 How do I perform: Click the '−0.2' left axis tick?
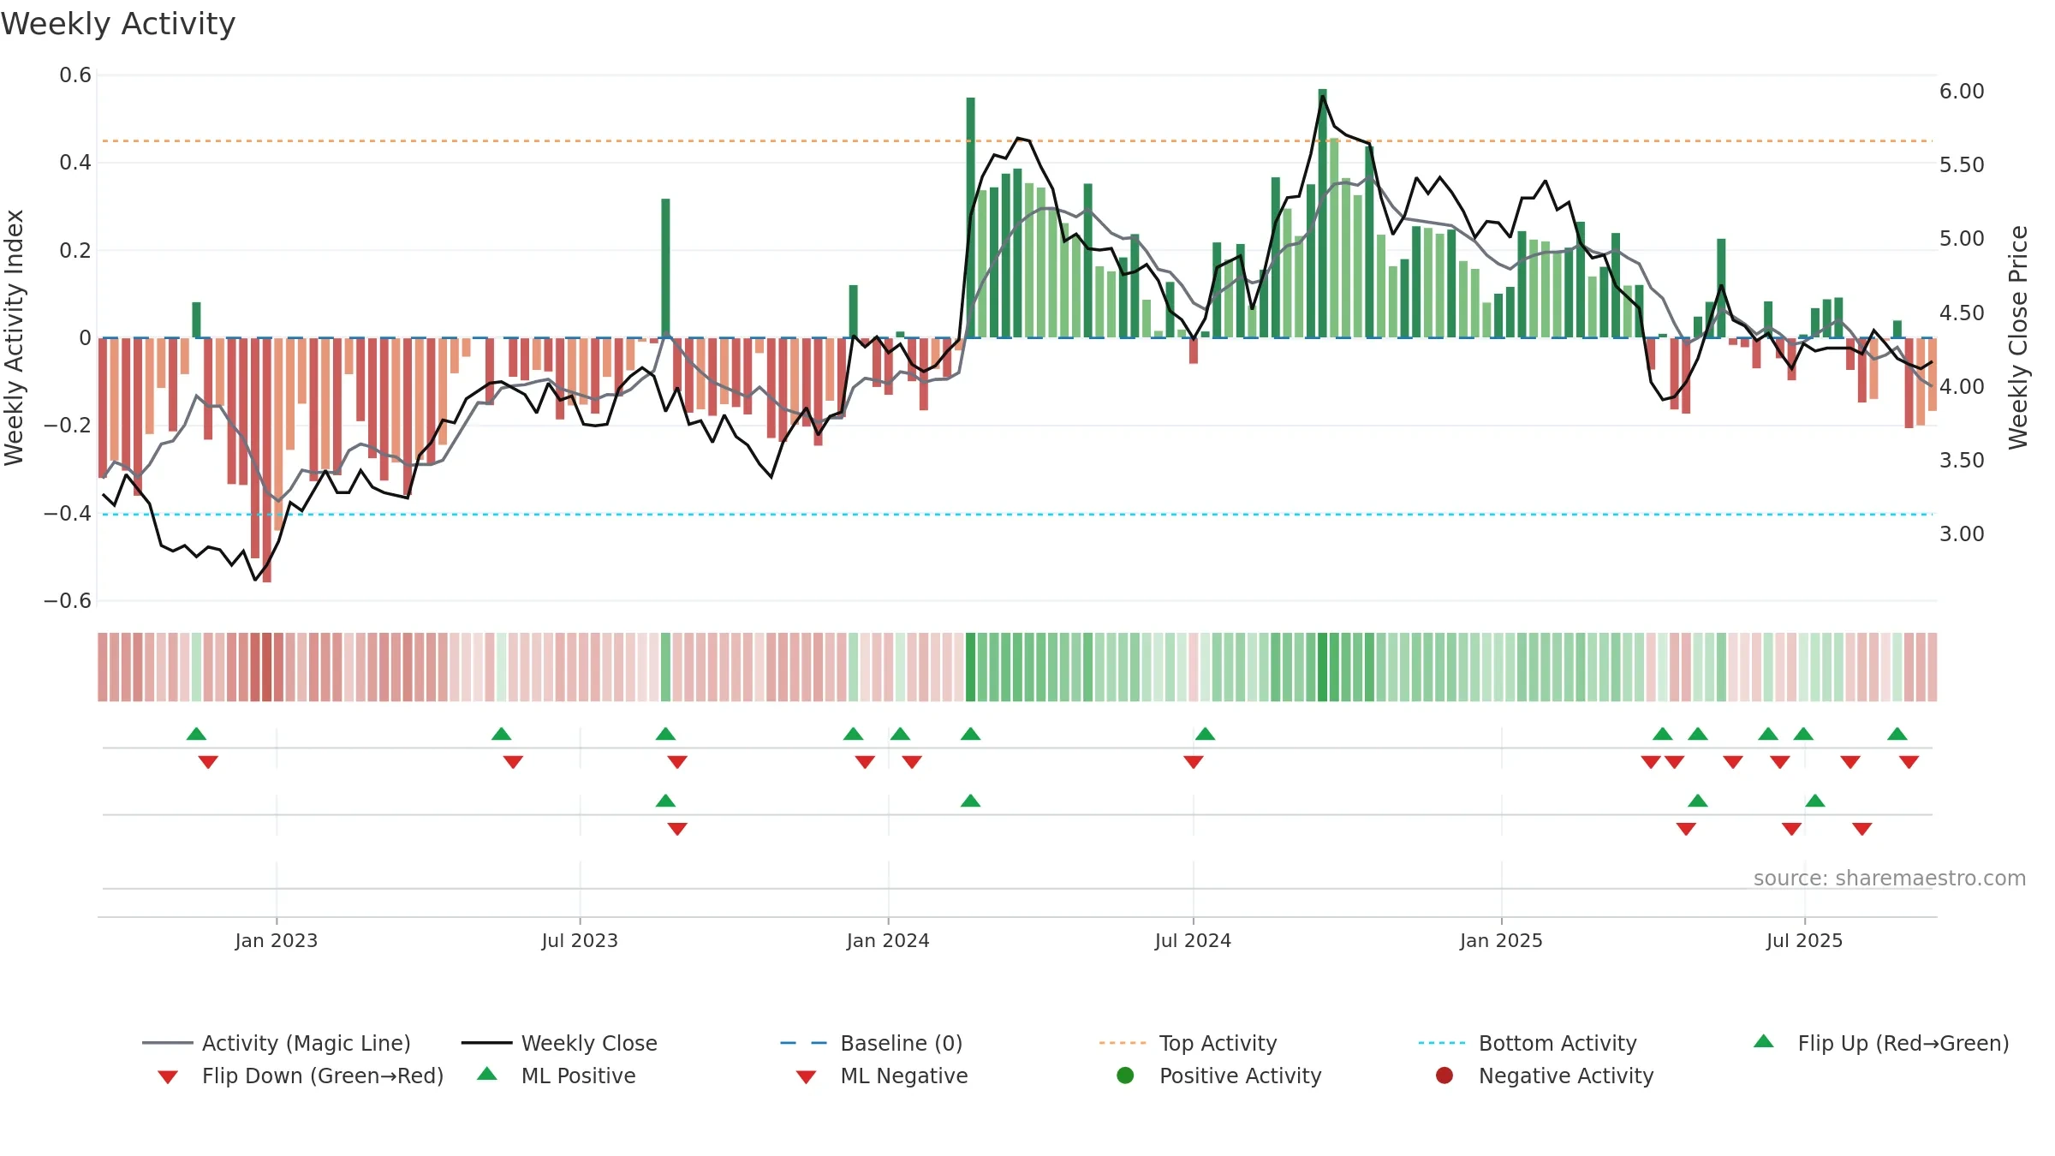[x=68, y=426]
